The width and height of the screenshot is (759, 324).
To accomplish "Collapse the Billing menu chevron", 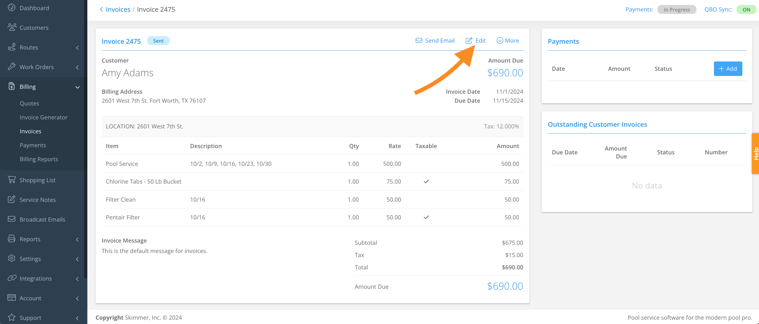I will pos(78,87).
